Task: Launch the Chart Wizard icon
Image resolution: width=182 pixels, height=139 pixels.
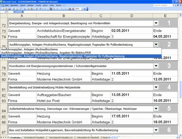Action: [x=70, y=9]
